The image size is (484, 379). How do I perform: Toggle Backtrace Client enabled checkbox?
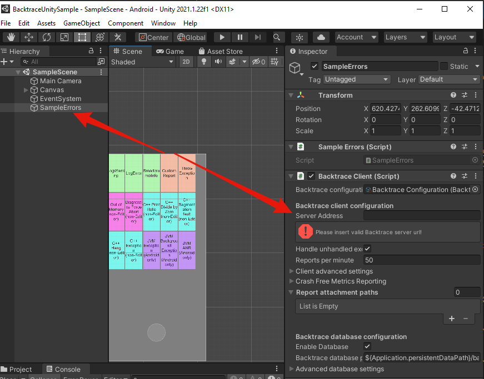pyautogui.click(x=311, y=176)
